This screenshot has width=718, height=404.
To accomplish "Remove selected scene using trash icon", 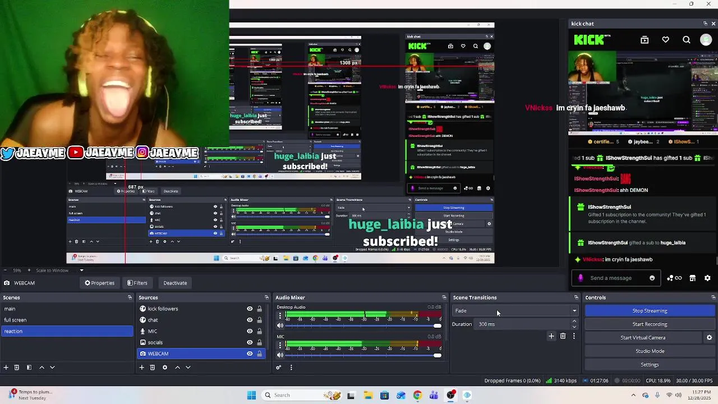I will click(x=16, y=368).
